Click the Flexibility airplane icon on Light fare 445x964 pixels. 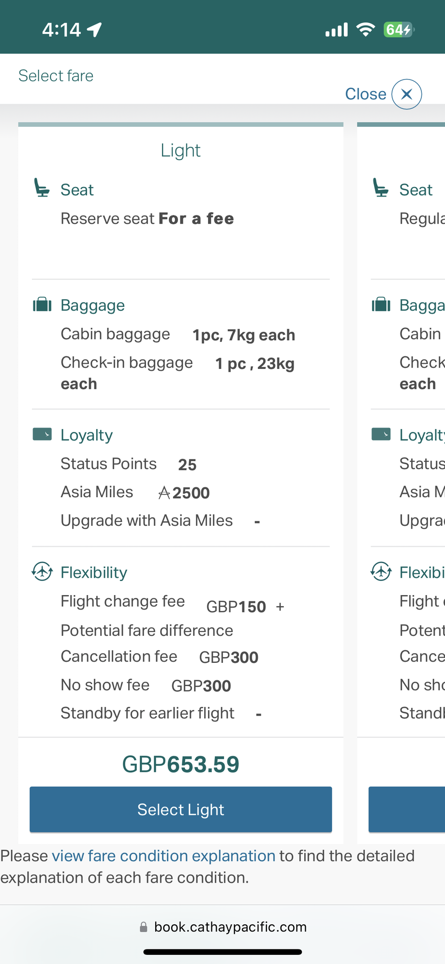coord(42,571)
